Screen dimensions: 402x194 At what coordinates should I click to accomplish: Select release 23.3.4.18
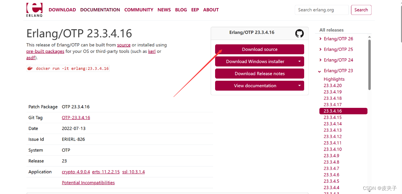coord(333,98)
